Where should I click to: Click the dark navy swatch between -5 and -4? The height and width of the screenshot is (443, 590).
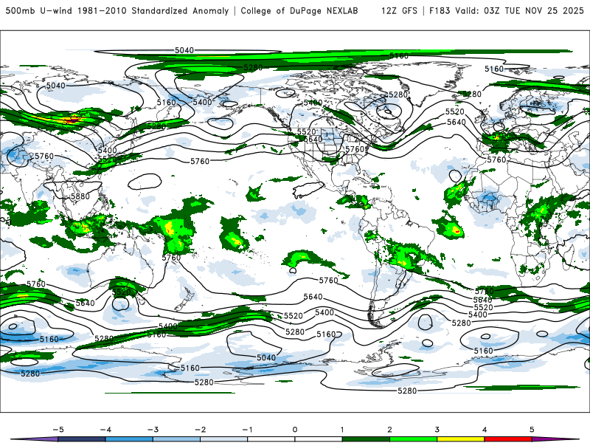82,439
